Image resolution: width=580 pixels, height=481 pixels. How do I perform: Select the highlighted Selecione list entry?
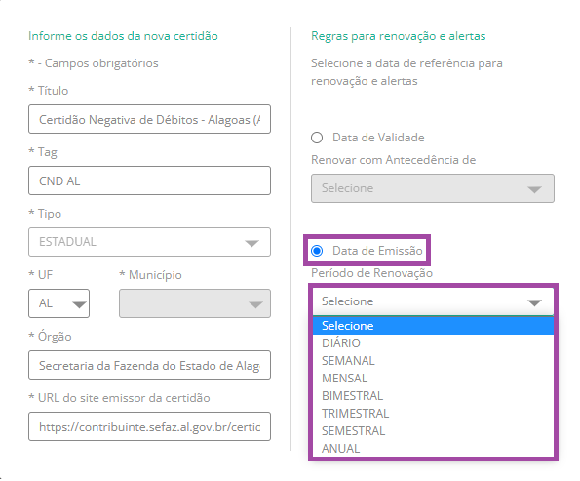coord(433,326)
